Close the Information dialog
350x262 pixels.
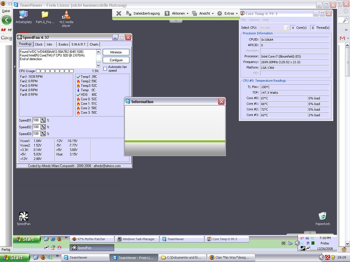221,102
